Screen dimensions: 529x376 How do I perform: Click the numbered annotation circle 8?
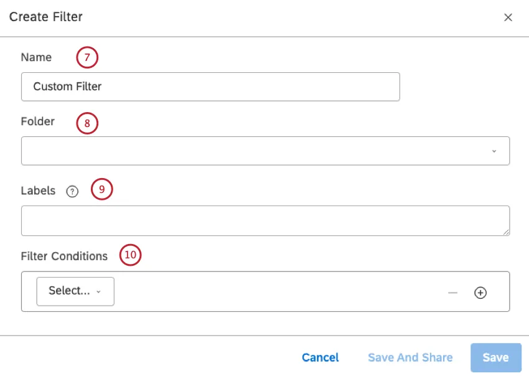tap(88, 123)
